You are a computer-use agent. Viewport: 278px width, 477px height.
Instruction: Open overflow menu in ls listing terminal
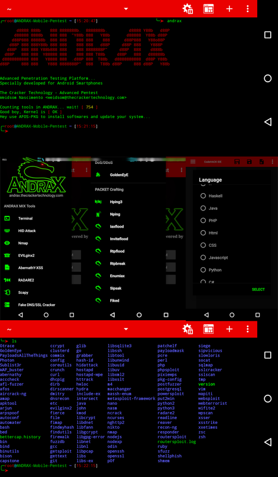(248, 329)
